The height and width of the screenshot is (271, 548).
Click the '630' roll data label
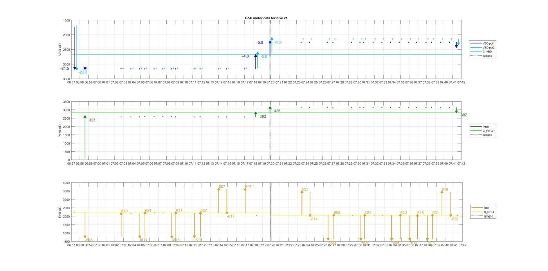coord(404,213)
